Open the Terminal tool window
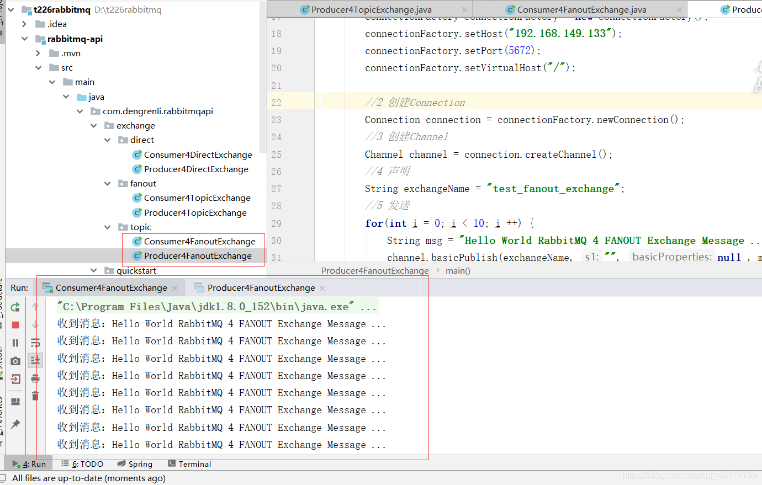 189,464
